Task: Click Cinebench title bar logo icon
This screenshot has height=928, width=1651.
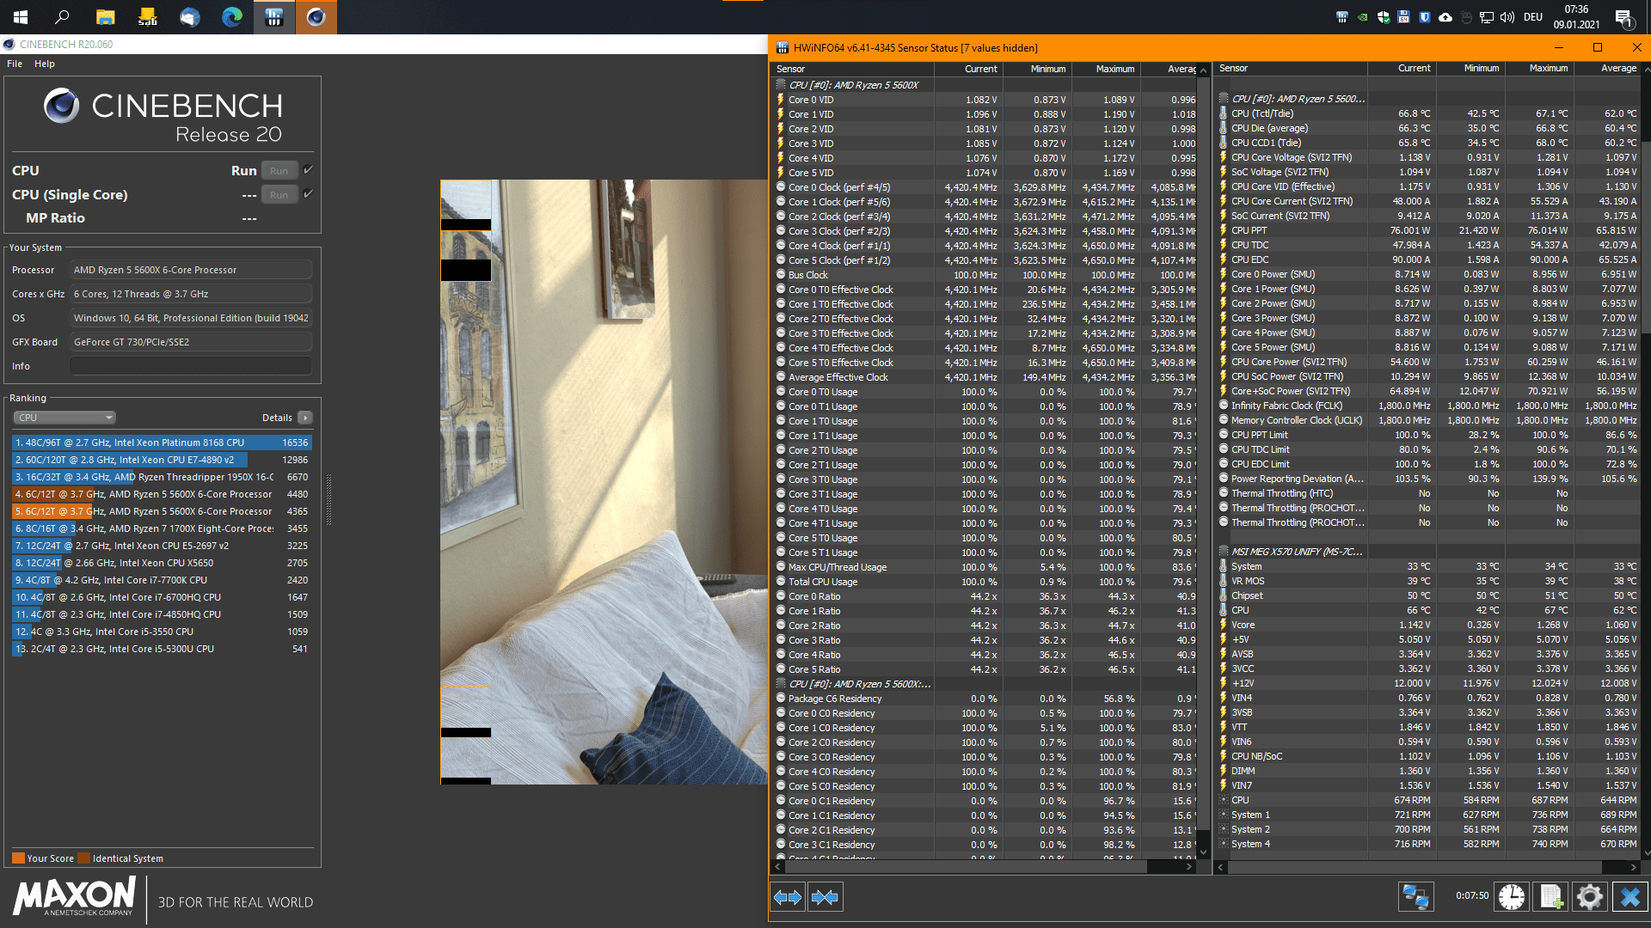Action: coord(9,45)
